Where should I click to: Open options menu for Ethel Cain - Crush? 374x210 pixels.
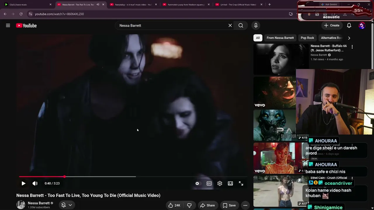(352, 178)
